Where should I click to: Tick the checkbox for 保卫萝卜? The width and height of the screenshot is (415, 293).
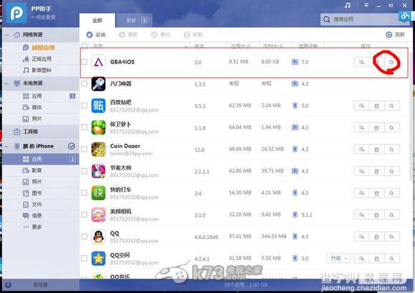pos(84,127)
